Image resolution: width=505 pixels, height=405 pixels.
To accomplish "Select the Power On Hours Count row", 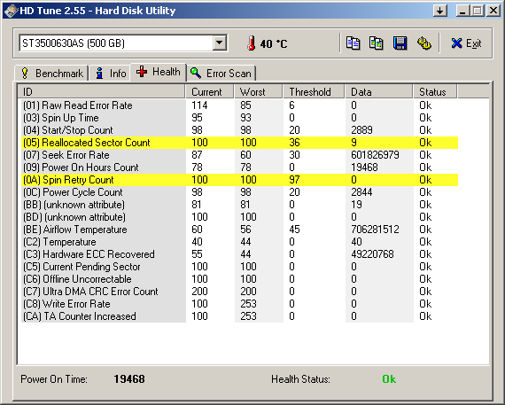I will [239, 167].
